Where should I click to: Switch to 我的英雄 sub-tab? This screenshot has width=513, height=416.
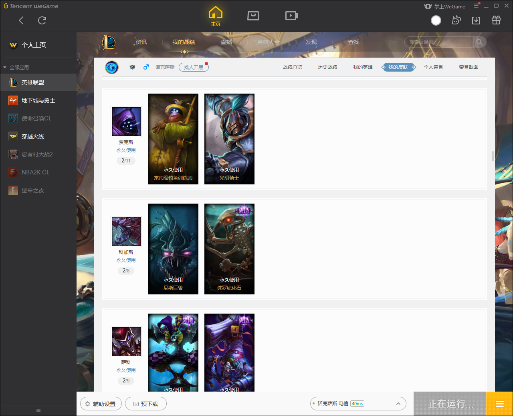[x=363, y=67]
